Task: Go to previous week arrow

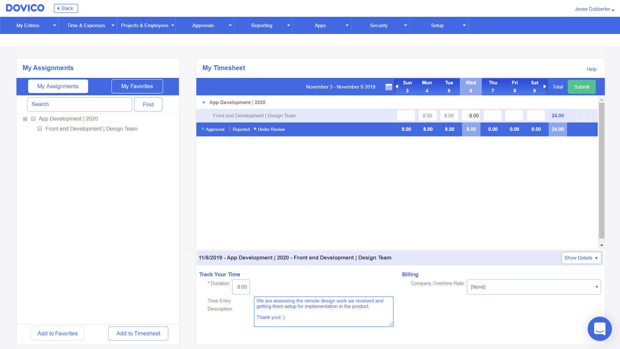Action: click(x=397, y=87)
